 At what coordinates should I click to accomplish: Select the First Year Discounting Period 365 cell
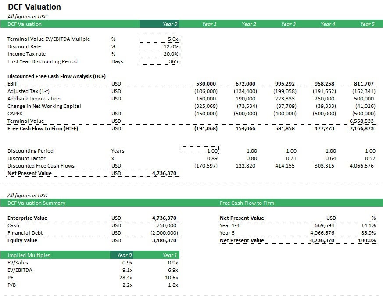pyautogui.click(x=159, y=61)
